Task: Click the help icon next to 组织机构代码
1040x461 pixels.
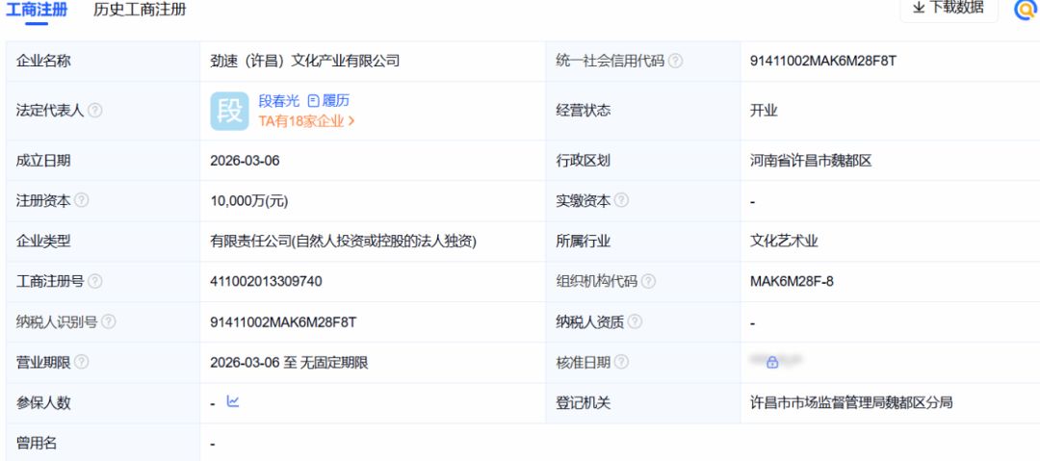Action: [x=648, y=281]
